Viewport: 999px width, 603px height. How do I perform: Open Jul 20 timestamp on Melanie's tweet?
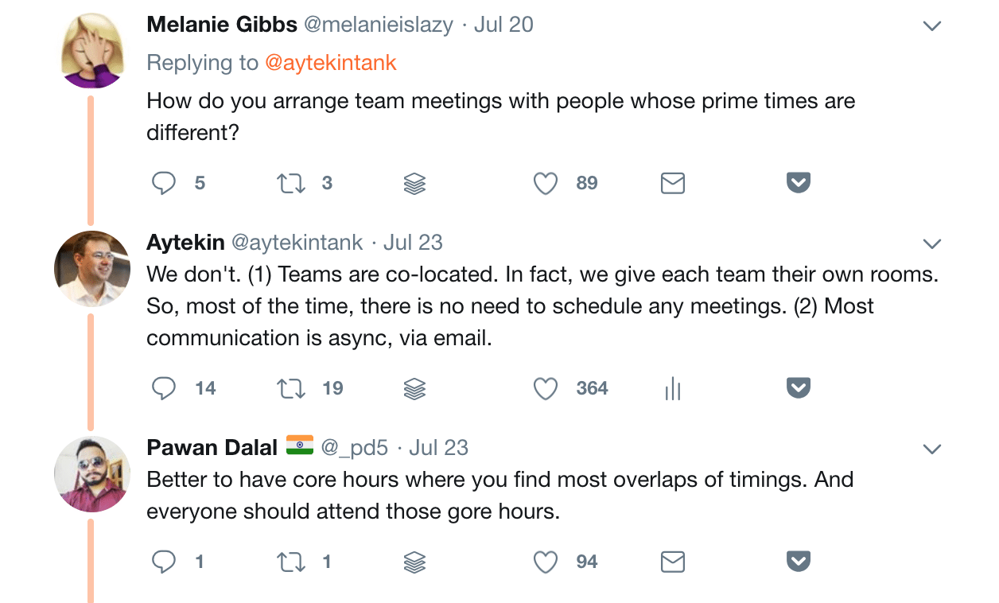point(503,25)
